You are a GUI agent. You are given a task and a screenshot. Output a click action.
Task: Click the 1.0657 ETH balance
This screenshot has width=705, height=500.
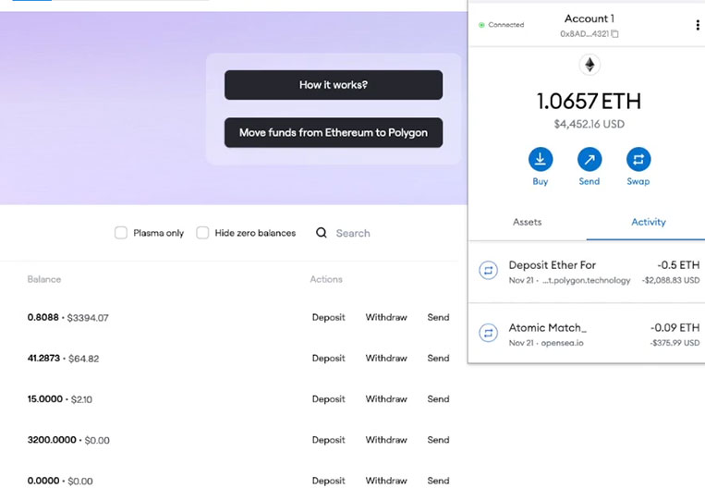click(x=589, y=101)
